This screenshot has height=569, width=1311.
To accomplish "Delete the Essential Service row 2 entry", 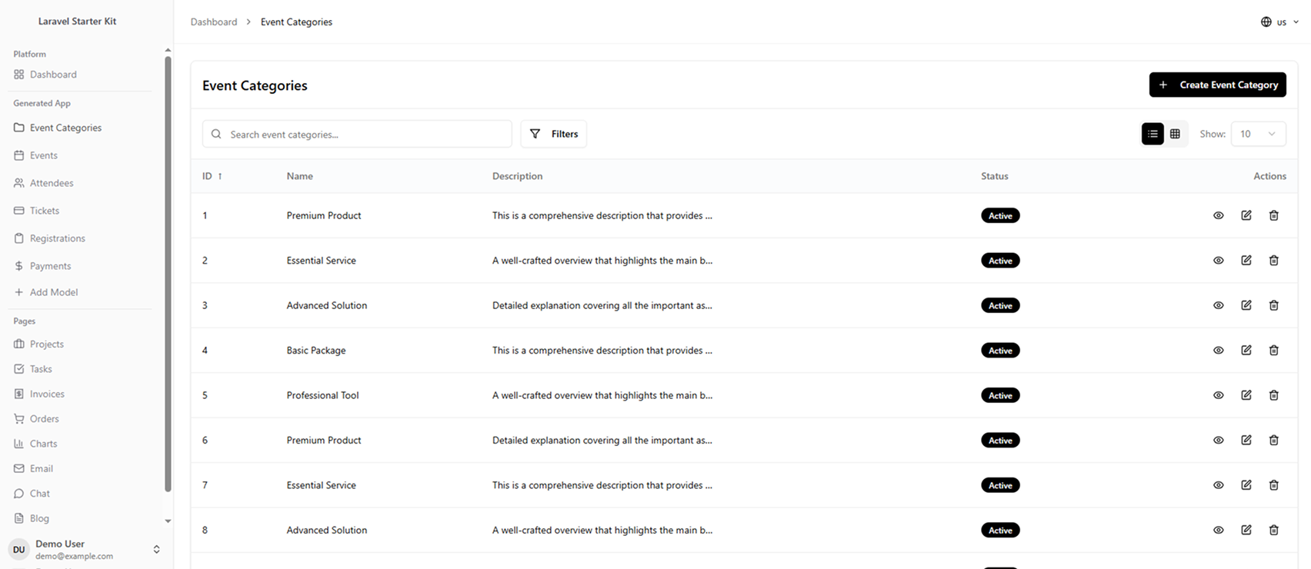I will [x=1273, y=261].
